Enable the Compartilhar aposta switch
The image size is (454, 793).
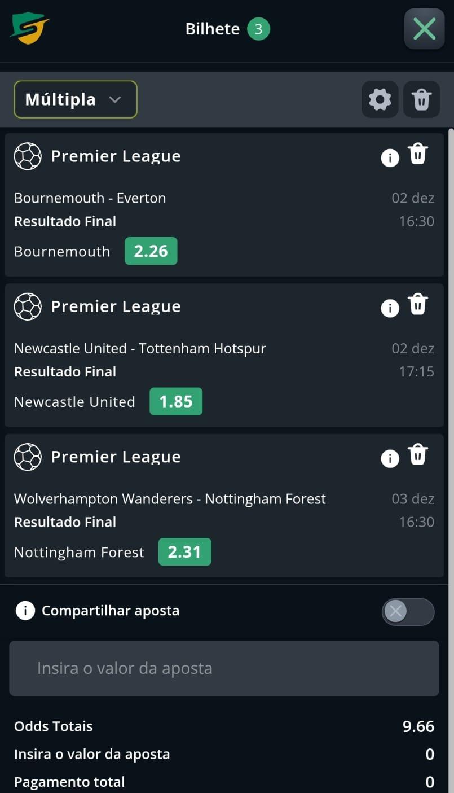click(x=408, y=612)
